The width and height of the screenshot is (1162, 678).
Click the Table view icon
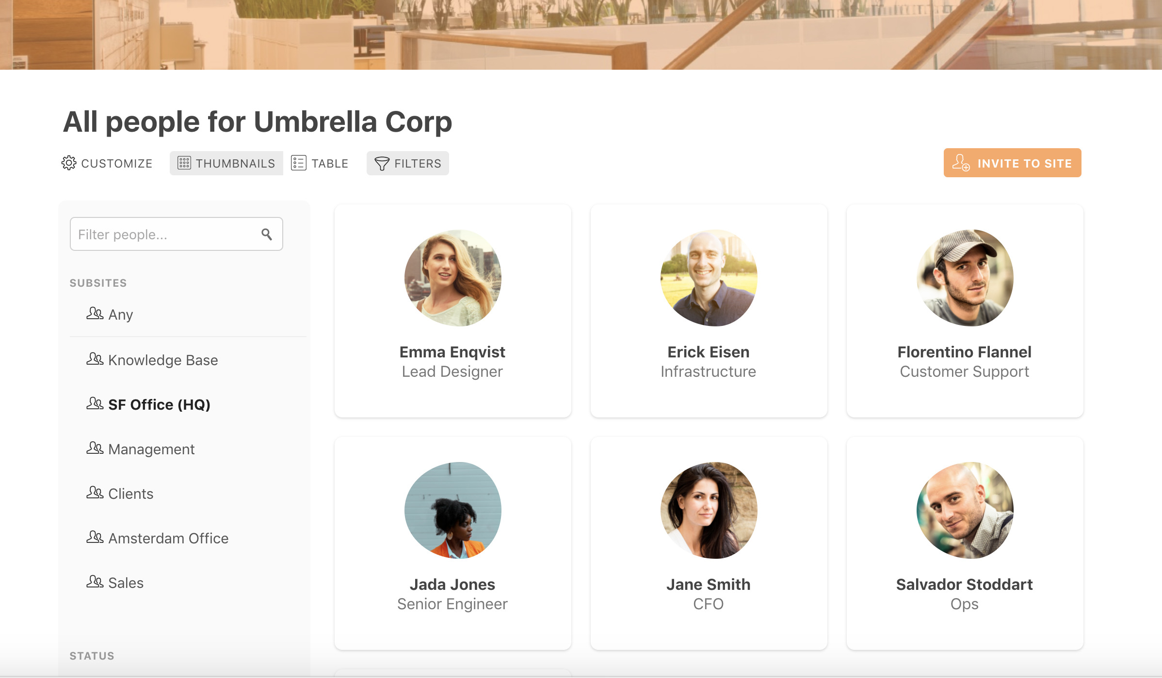299,163
